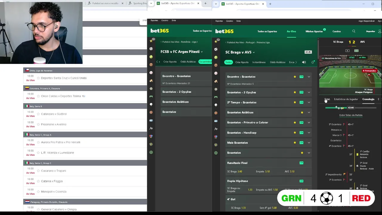
Task: Open Minhas Apostas menu
Action: coord(314,31)
